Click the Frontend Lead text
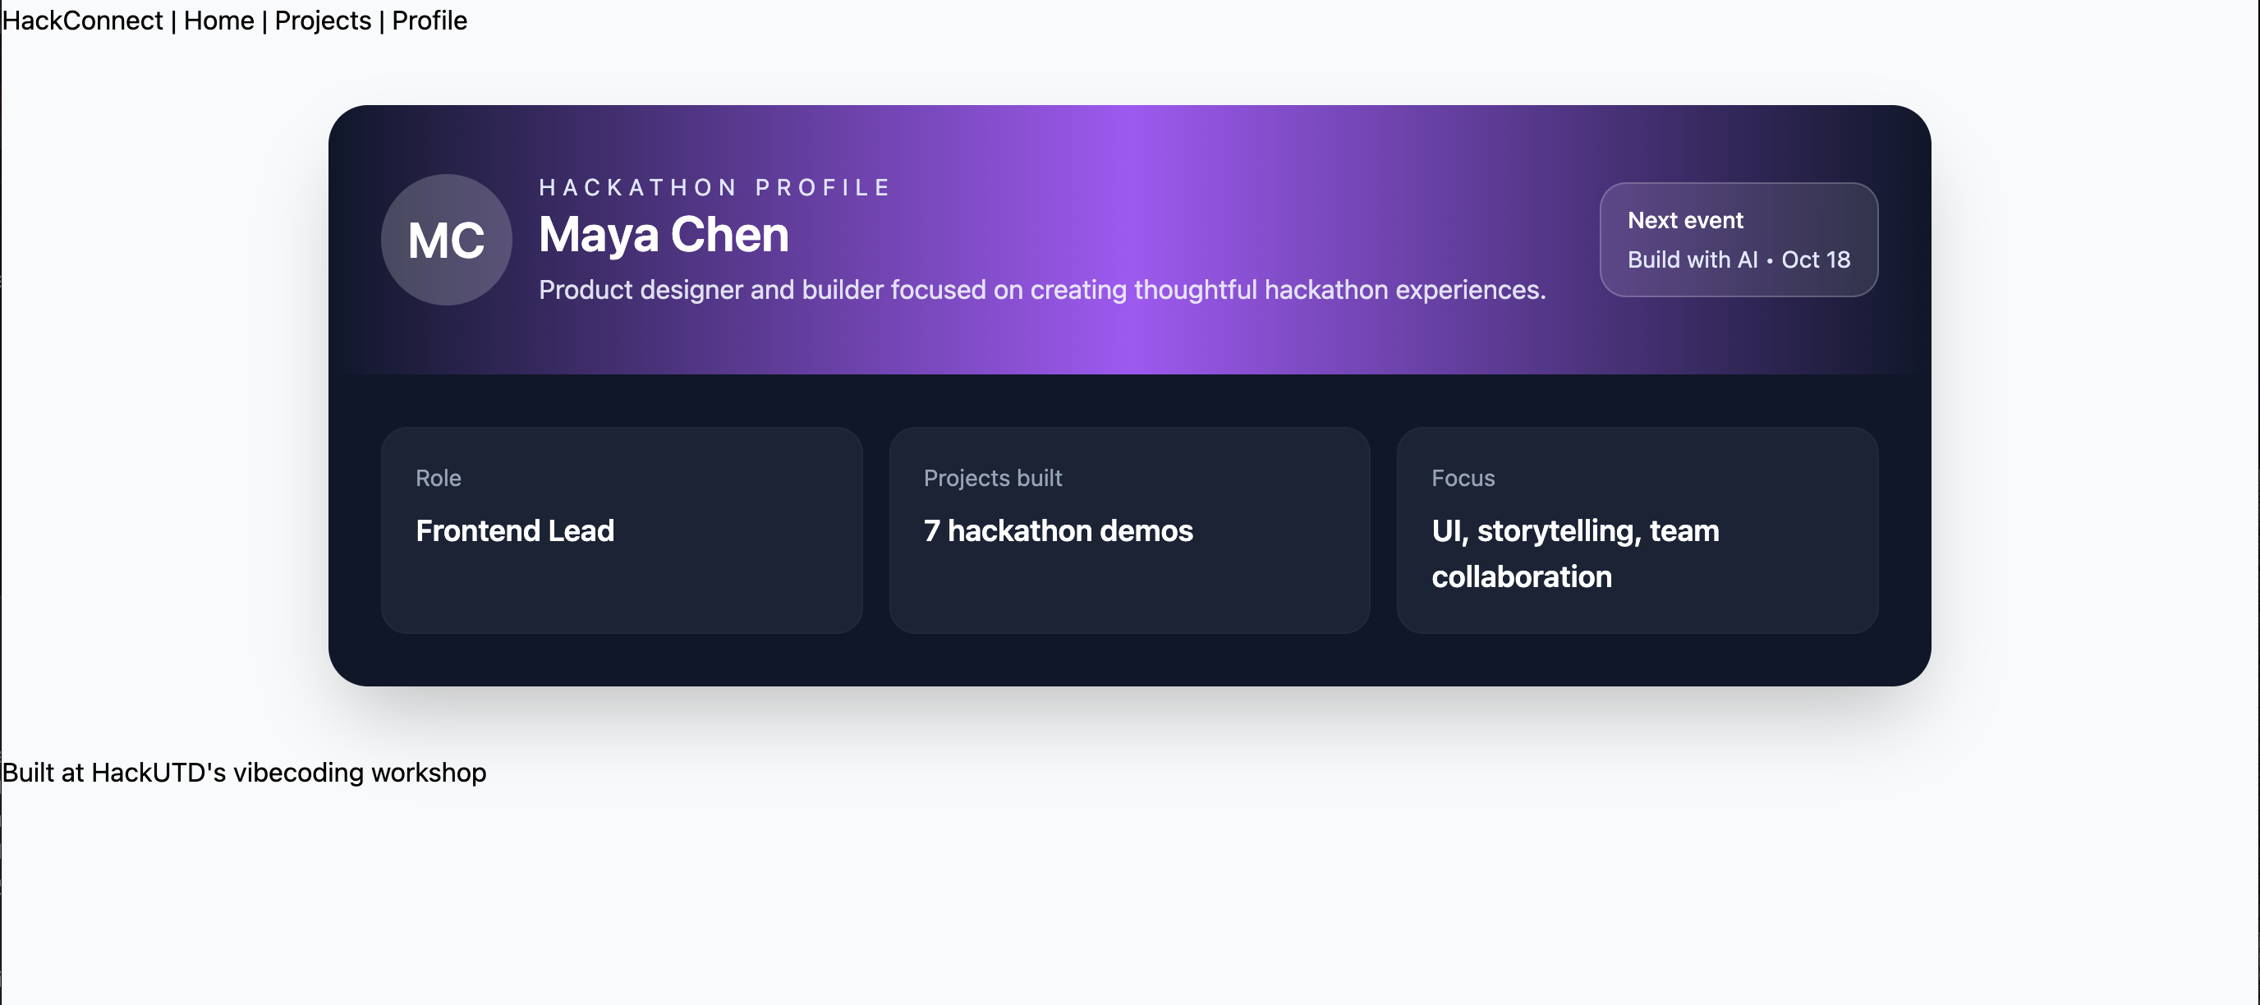Image resolution: width=2260 pixels, height=1005 pixels. [x=515, y=530]
